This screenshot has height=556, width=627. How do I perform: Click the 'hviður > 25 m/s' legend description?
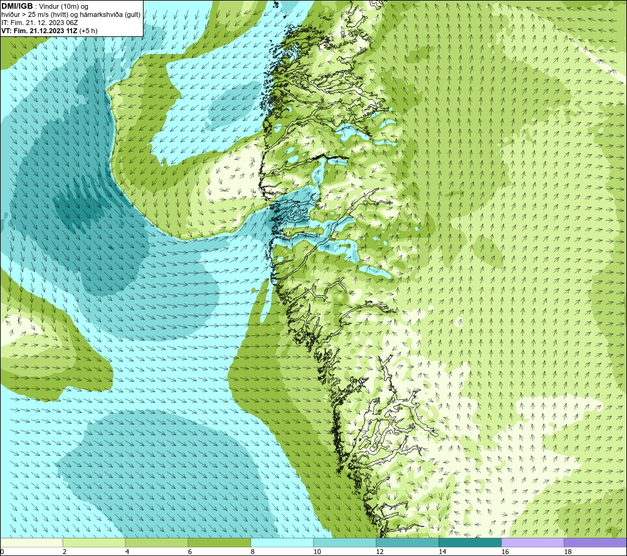coord(71,15)
